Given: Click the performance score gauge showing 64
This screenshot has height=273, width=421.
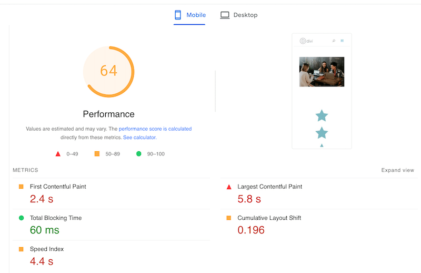Looking at the screenshot, I should pyautogui.click(x=108, y=71).
